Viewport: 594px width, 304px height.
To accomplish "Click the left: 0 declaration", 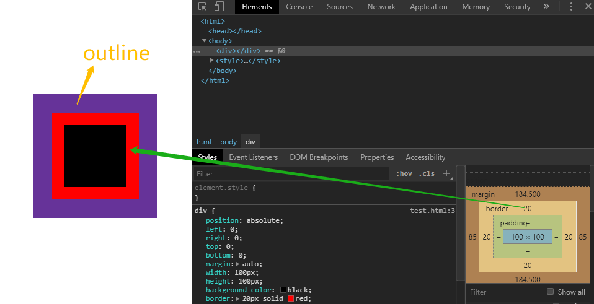I will (222, 229).
